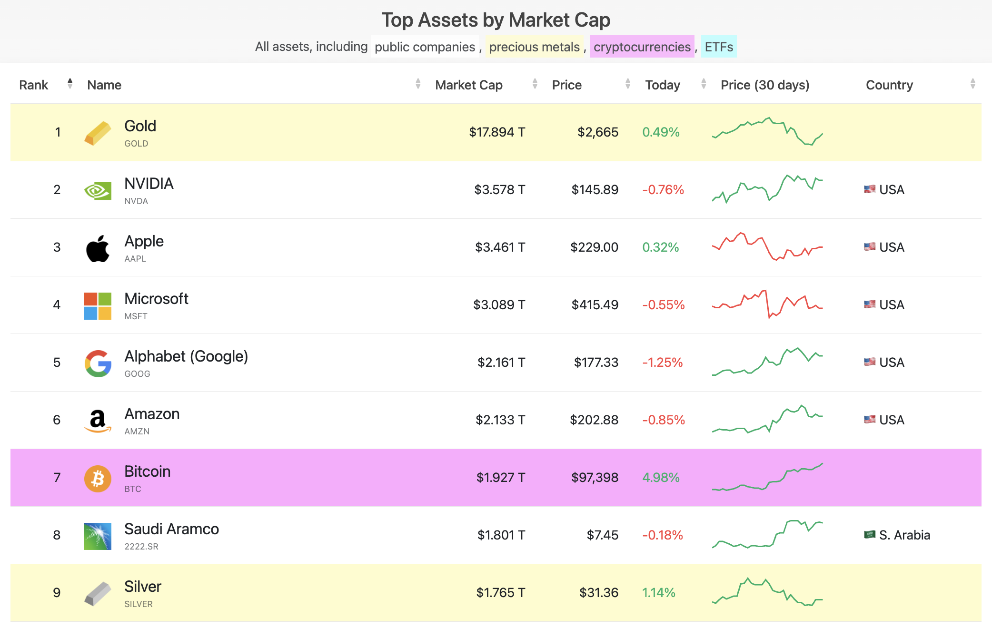Click the Gold bar icon
Viewport: 992px width, 628px height.
98,133
